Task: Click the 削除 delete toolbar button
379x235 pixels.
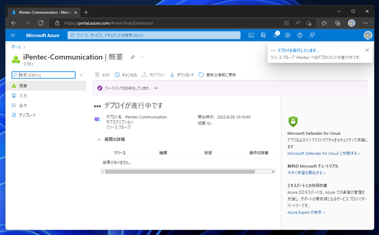Action: pos(102,75)
